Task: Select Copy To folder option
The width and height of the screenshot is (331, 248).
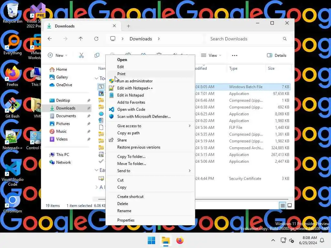Action: [x=150, y=157]
